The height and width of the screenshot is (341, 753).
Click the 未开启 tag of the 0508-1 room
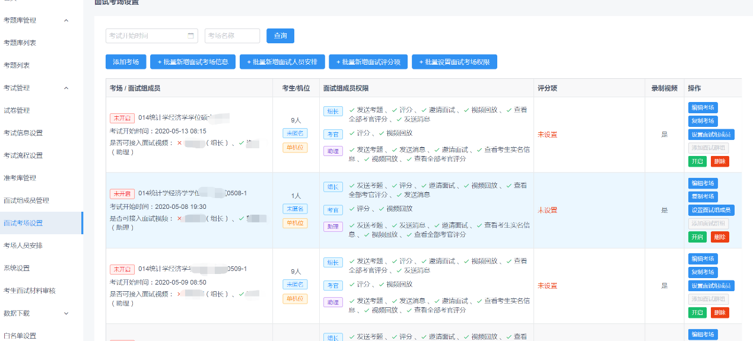pos(122,193)
